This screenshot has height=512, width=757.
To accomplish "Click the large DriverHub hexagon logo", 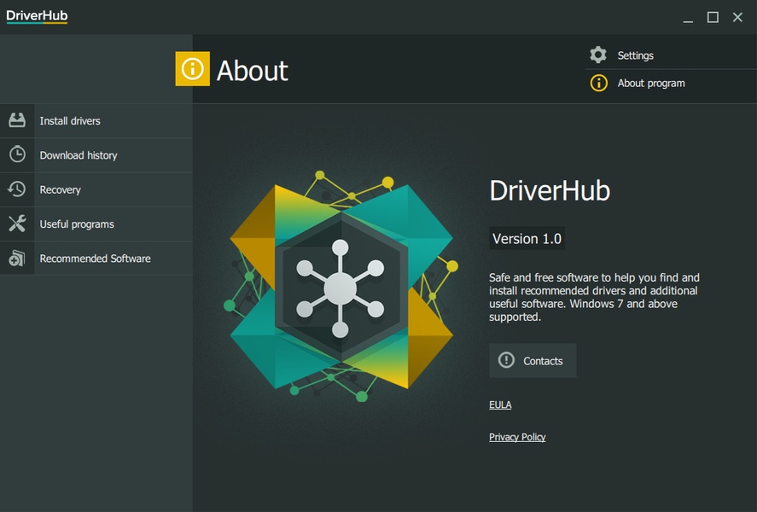I will click(x=340, y=287).
